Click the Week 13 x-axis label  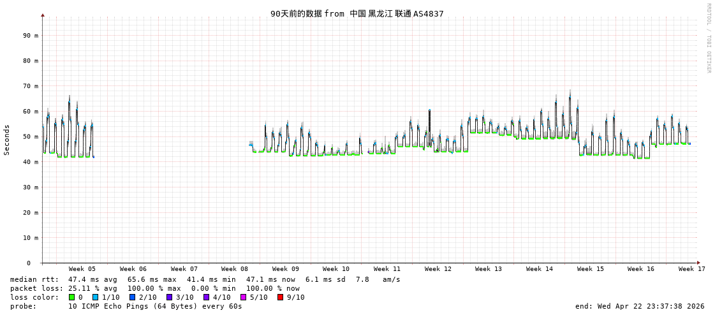(x=488, y=269)
